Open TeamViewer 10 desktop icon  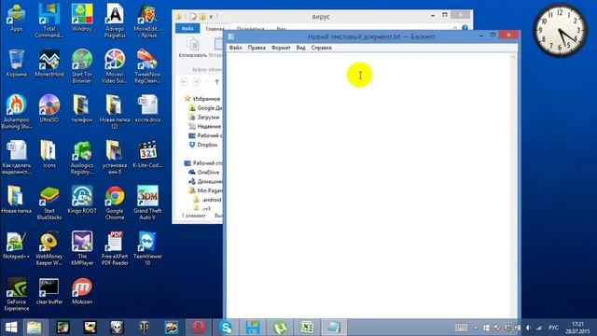[x=147, y=248]
